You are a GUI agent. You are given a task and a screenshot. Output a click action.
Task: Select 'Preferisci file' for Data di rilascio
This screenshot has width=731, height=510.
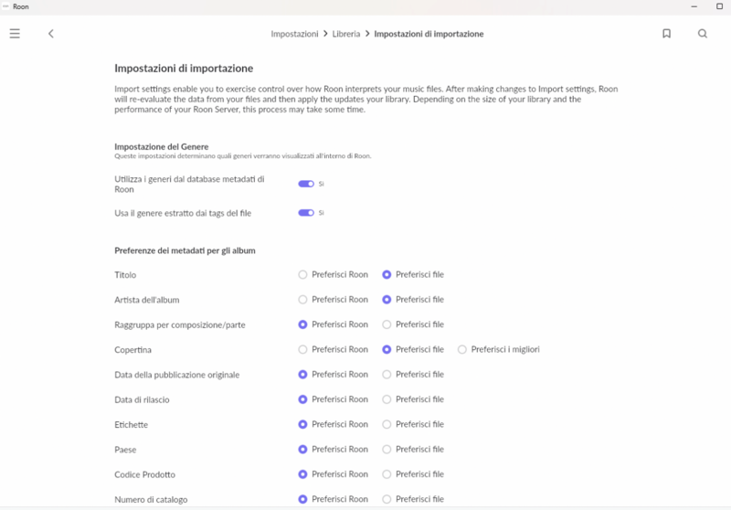387,399
